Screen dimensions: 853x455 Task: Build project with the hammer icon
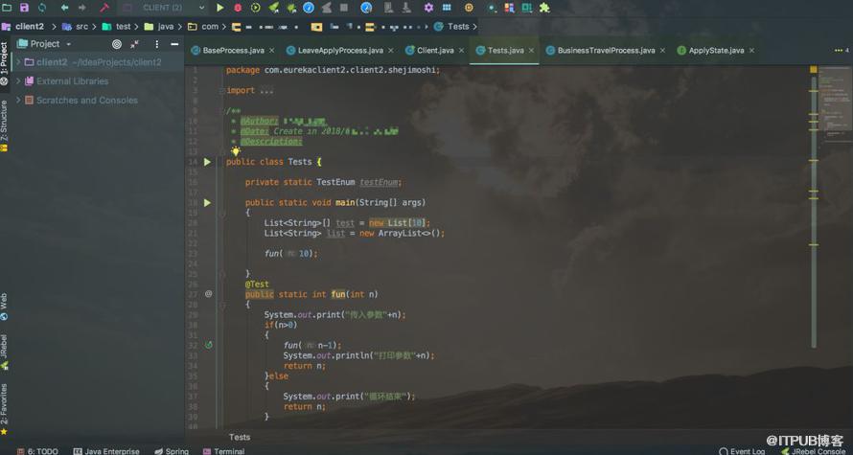[104, 8]
